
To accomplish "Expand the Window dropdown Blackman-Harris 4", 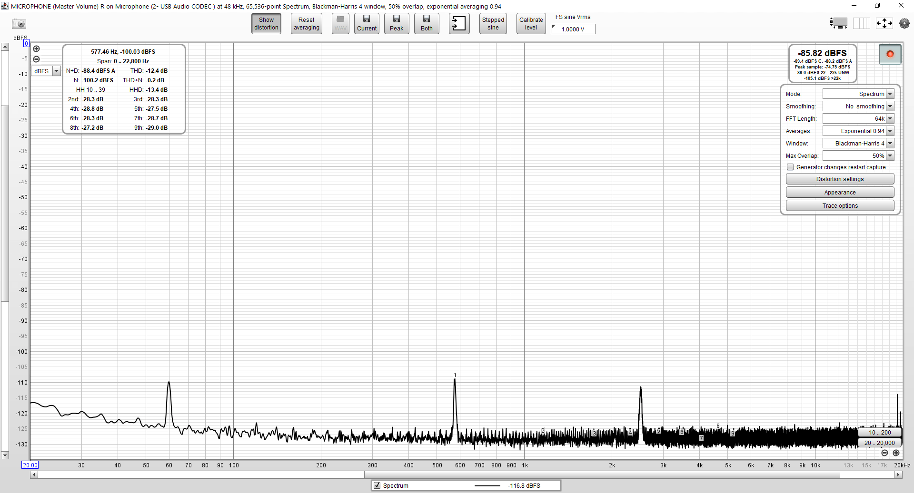I will click(859, 144).
